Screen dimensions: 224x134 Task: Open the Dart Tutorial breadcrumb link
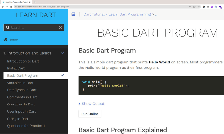pos(117,14)
